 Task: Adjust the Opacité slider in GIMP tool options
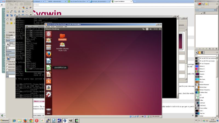(x=11, y=40)
